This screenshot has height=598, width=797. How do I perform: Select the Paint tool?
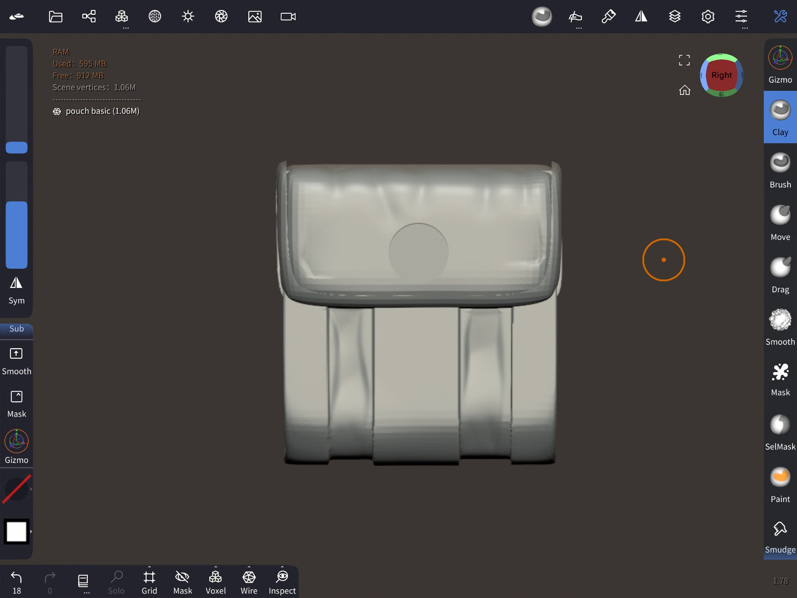coord(780,485)
